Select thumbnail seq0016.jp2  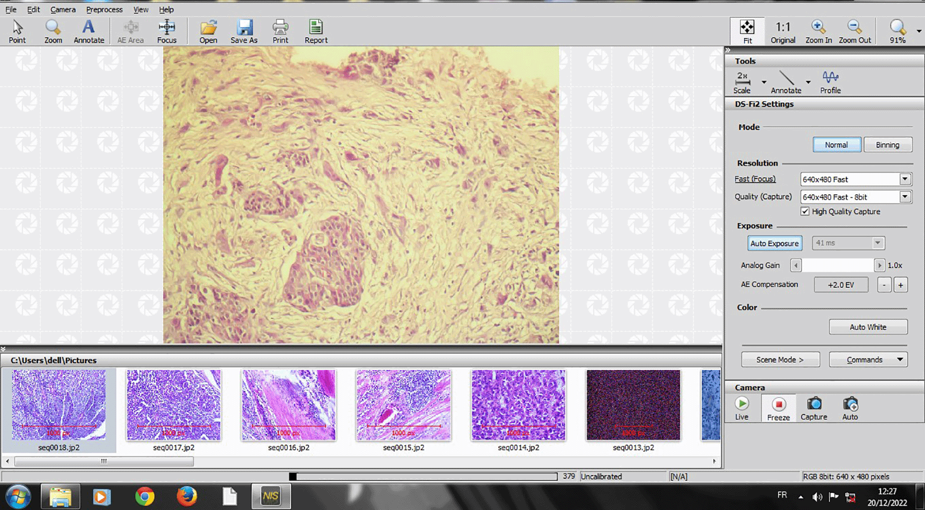click(288, 405)
